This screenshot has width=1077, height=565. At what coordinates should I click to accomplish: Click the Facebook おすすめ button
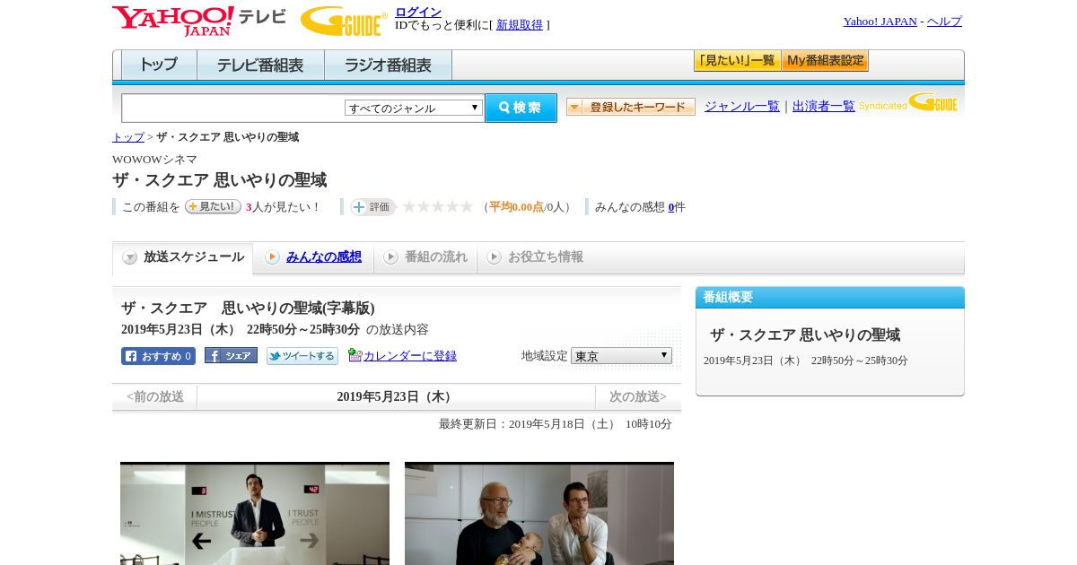(158, 356)
